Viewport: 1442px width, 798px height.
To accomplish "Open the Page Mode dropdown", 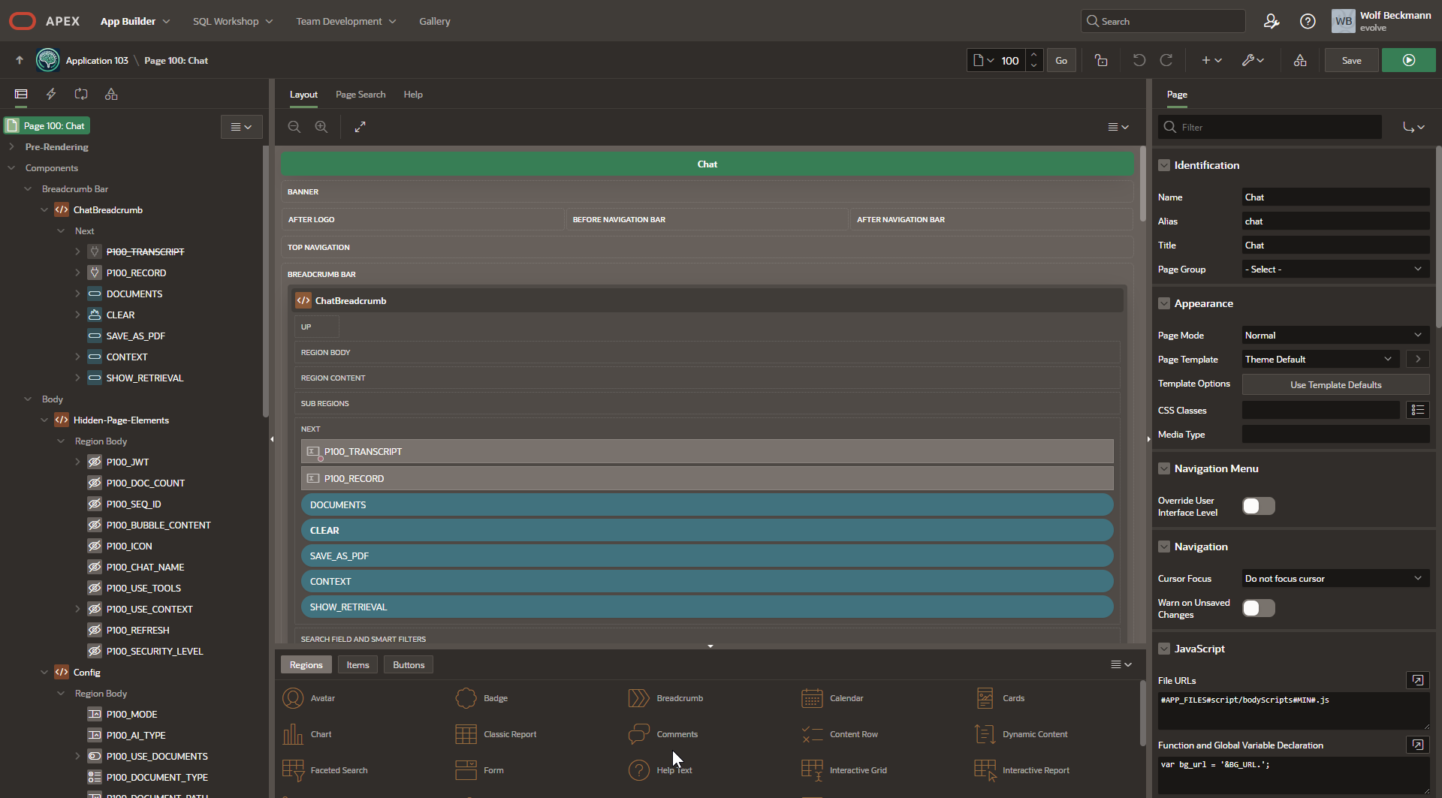I will coord(1335,336).
